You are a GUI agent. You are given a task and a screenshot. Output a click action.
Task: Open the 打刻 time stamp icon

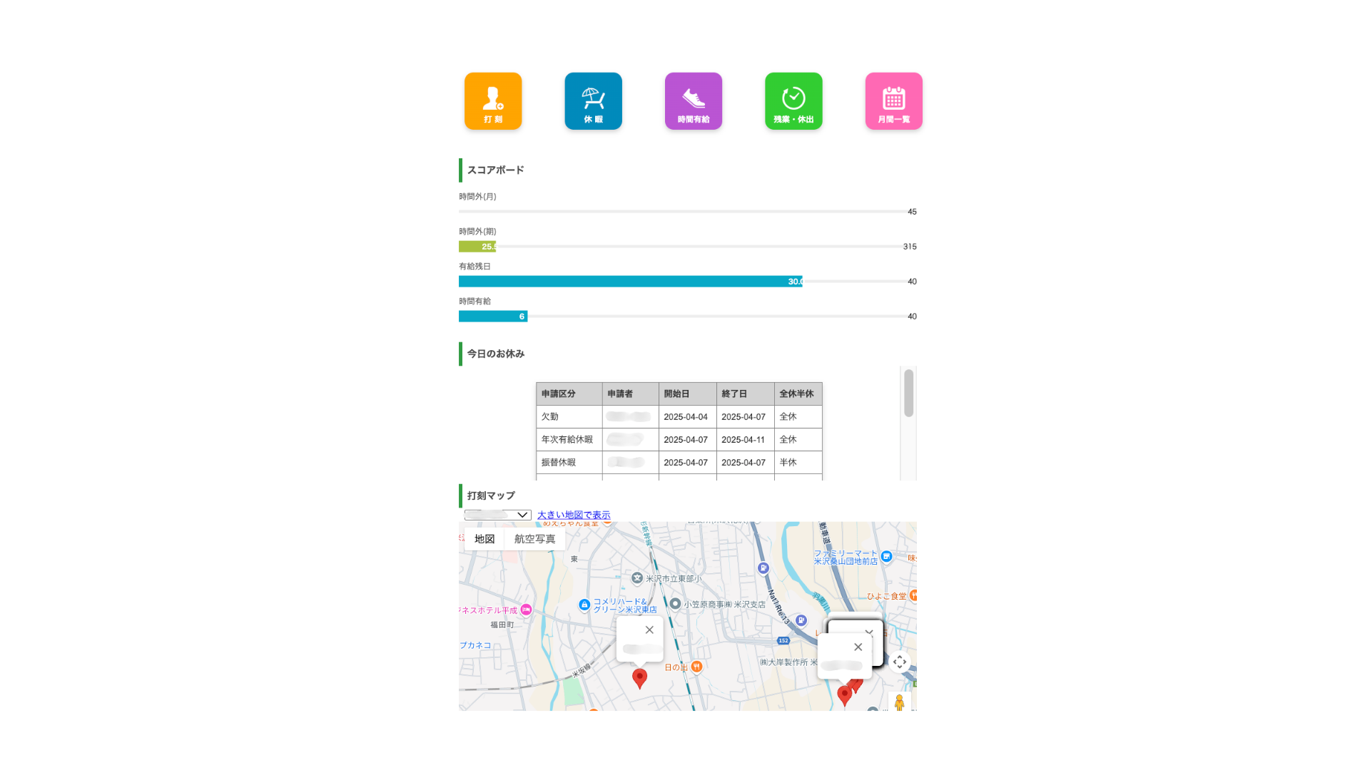(493, 101)
